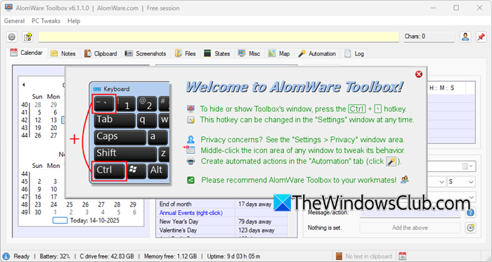This screenshot has height=262, width=492.
Task: Click the yellow question-mark help icon
Action: click(x=28, y=37)
